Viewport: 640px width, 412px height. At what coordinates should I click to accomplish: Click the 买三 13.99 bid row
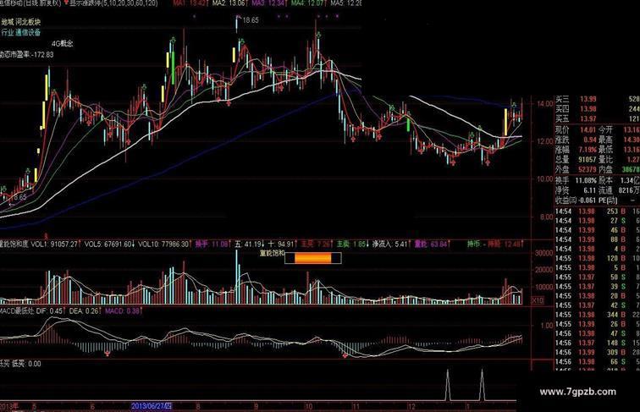[597, 99]
